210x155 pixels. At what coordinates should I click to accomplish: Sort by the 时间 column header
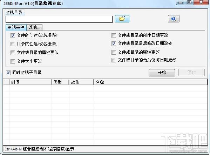point(31,82)
